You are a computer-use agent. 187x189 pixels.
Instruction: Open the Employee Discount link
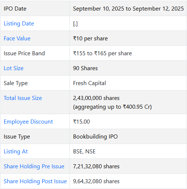(x=28, y=122)
